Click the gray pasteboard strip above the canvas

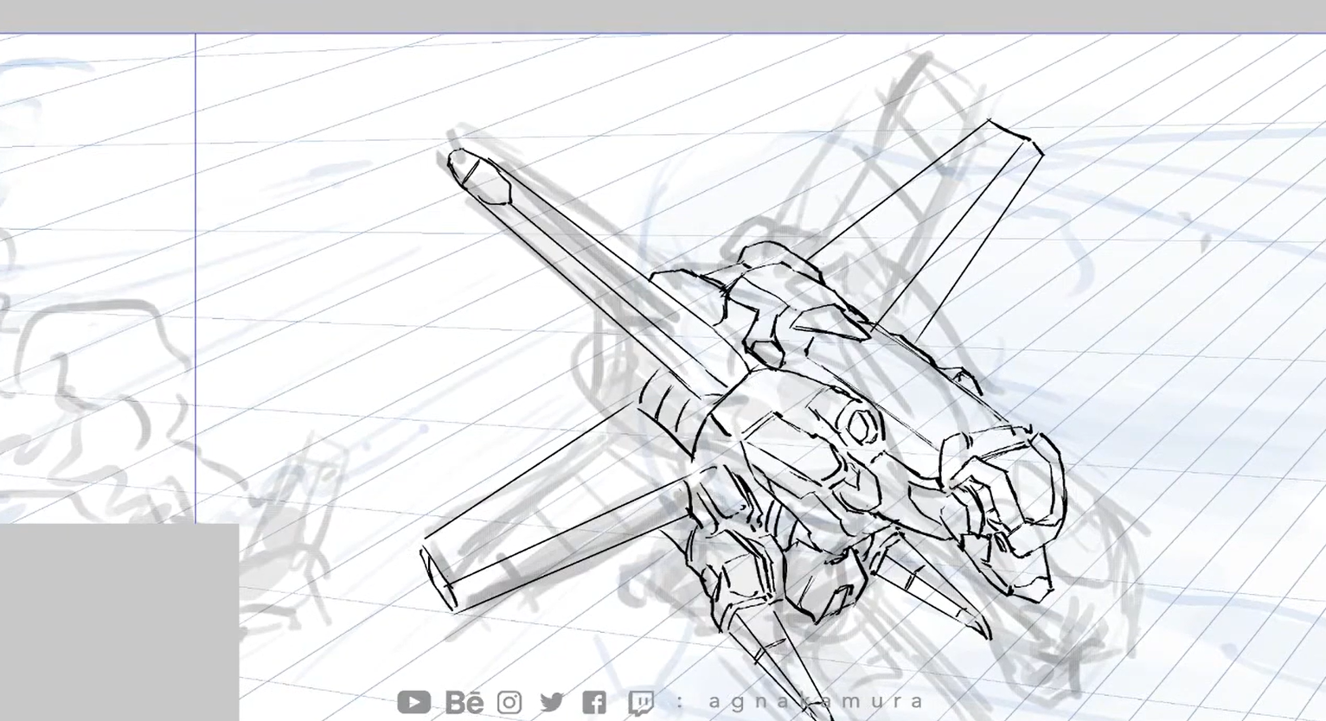(663, 16)
